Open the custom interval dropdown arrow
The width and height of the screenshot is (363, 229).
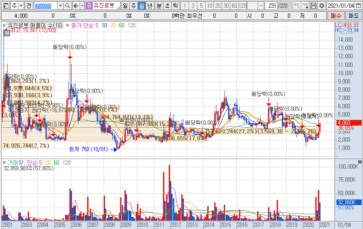tap(261, 6)
